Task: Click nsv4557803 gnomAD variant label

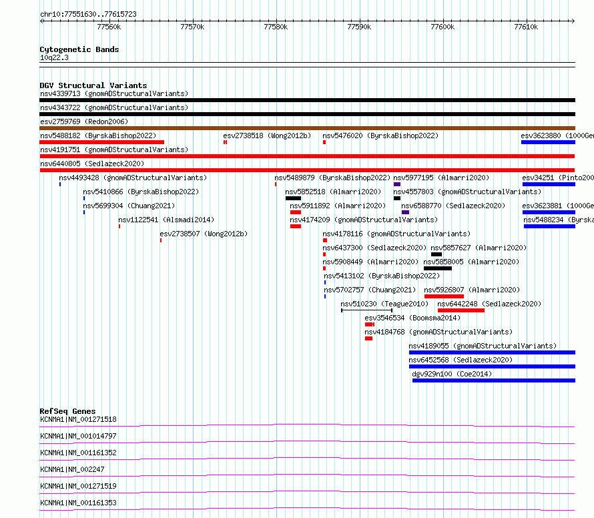Action: pos(467,192)
